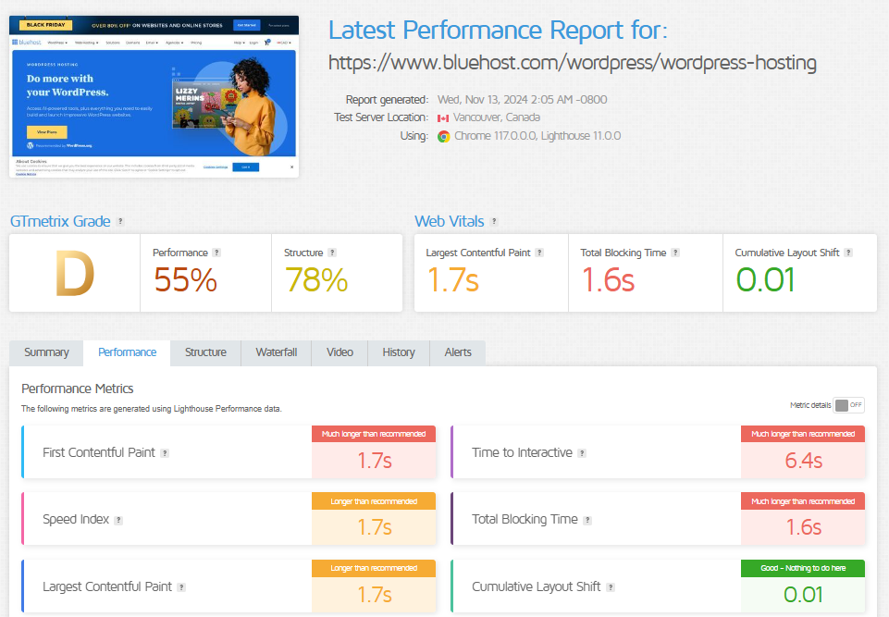Image resolution: width=889 pixels, height=617 pixels.
Task: Open the Structure score help icon
Action: (332, 253)
